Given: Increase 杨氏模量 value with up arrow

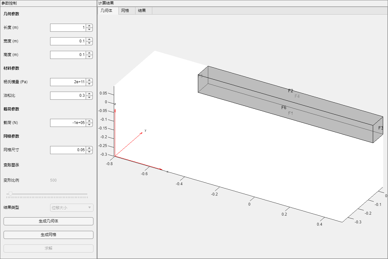Looking at the screenshot, I should click(x=89, y=80).
